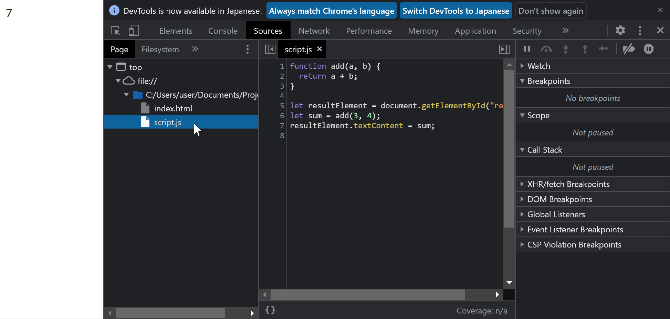670x319 pixels.
Task: Select index.html in the file tree
Action: (173, 109)
